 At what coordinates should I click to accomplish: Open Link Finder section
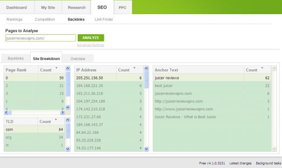point(104,19)
